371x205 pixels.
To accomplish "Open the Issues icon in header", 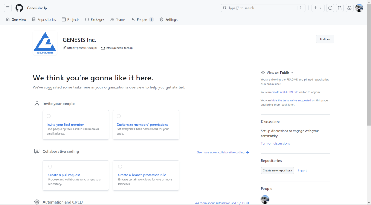I will click(330, 8).
